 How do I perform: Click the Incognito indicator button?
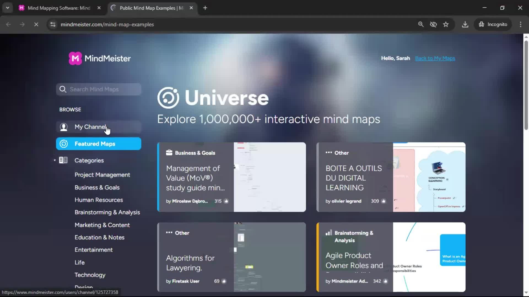click(493, 24)
